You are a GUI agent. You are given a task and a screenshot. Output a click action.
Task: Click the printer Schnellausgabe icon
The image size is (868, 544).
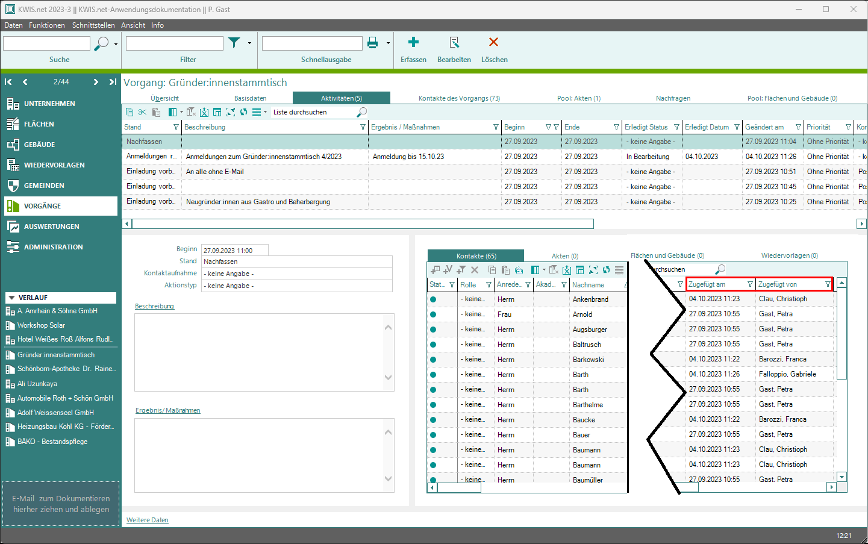pyautogui.click(x=372, y=43)
